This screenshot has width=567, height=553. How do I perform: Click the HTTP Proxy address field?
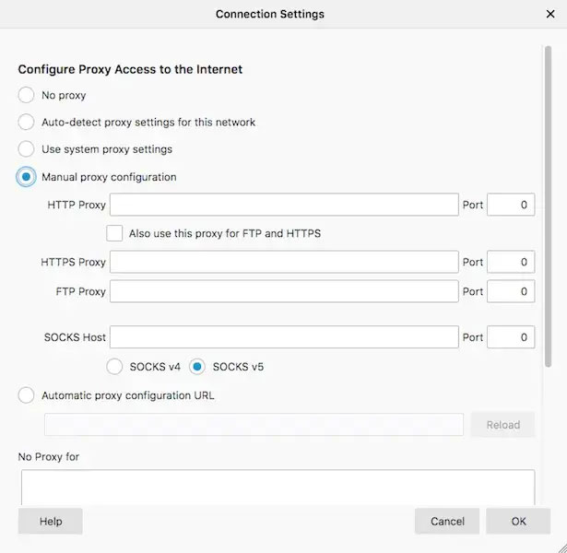coord(284,205)
